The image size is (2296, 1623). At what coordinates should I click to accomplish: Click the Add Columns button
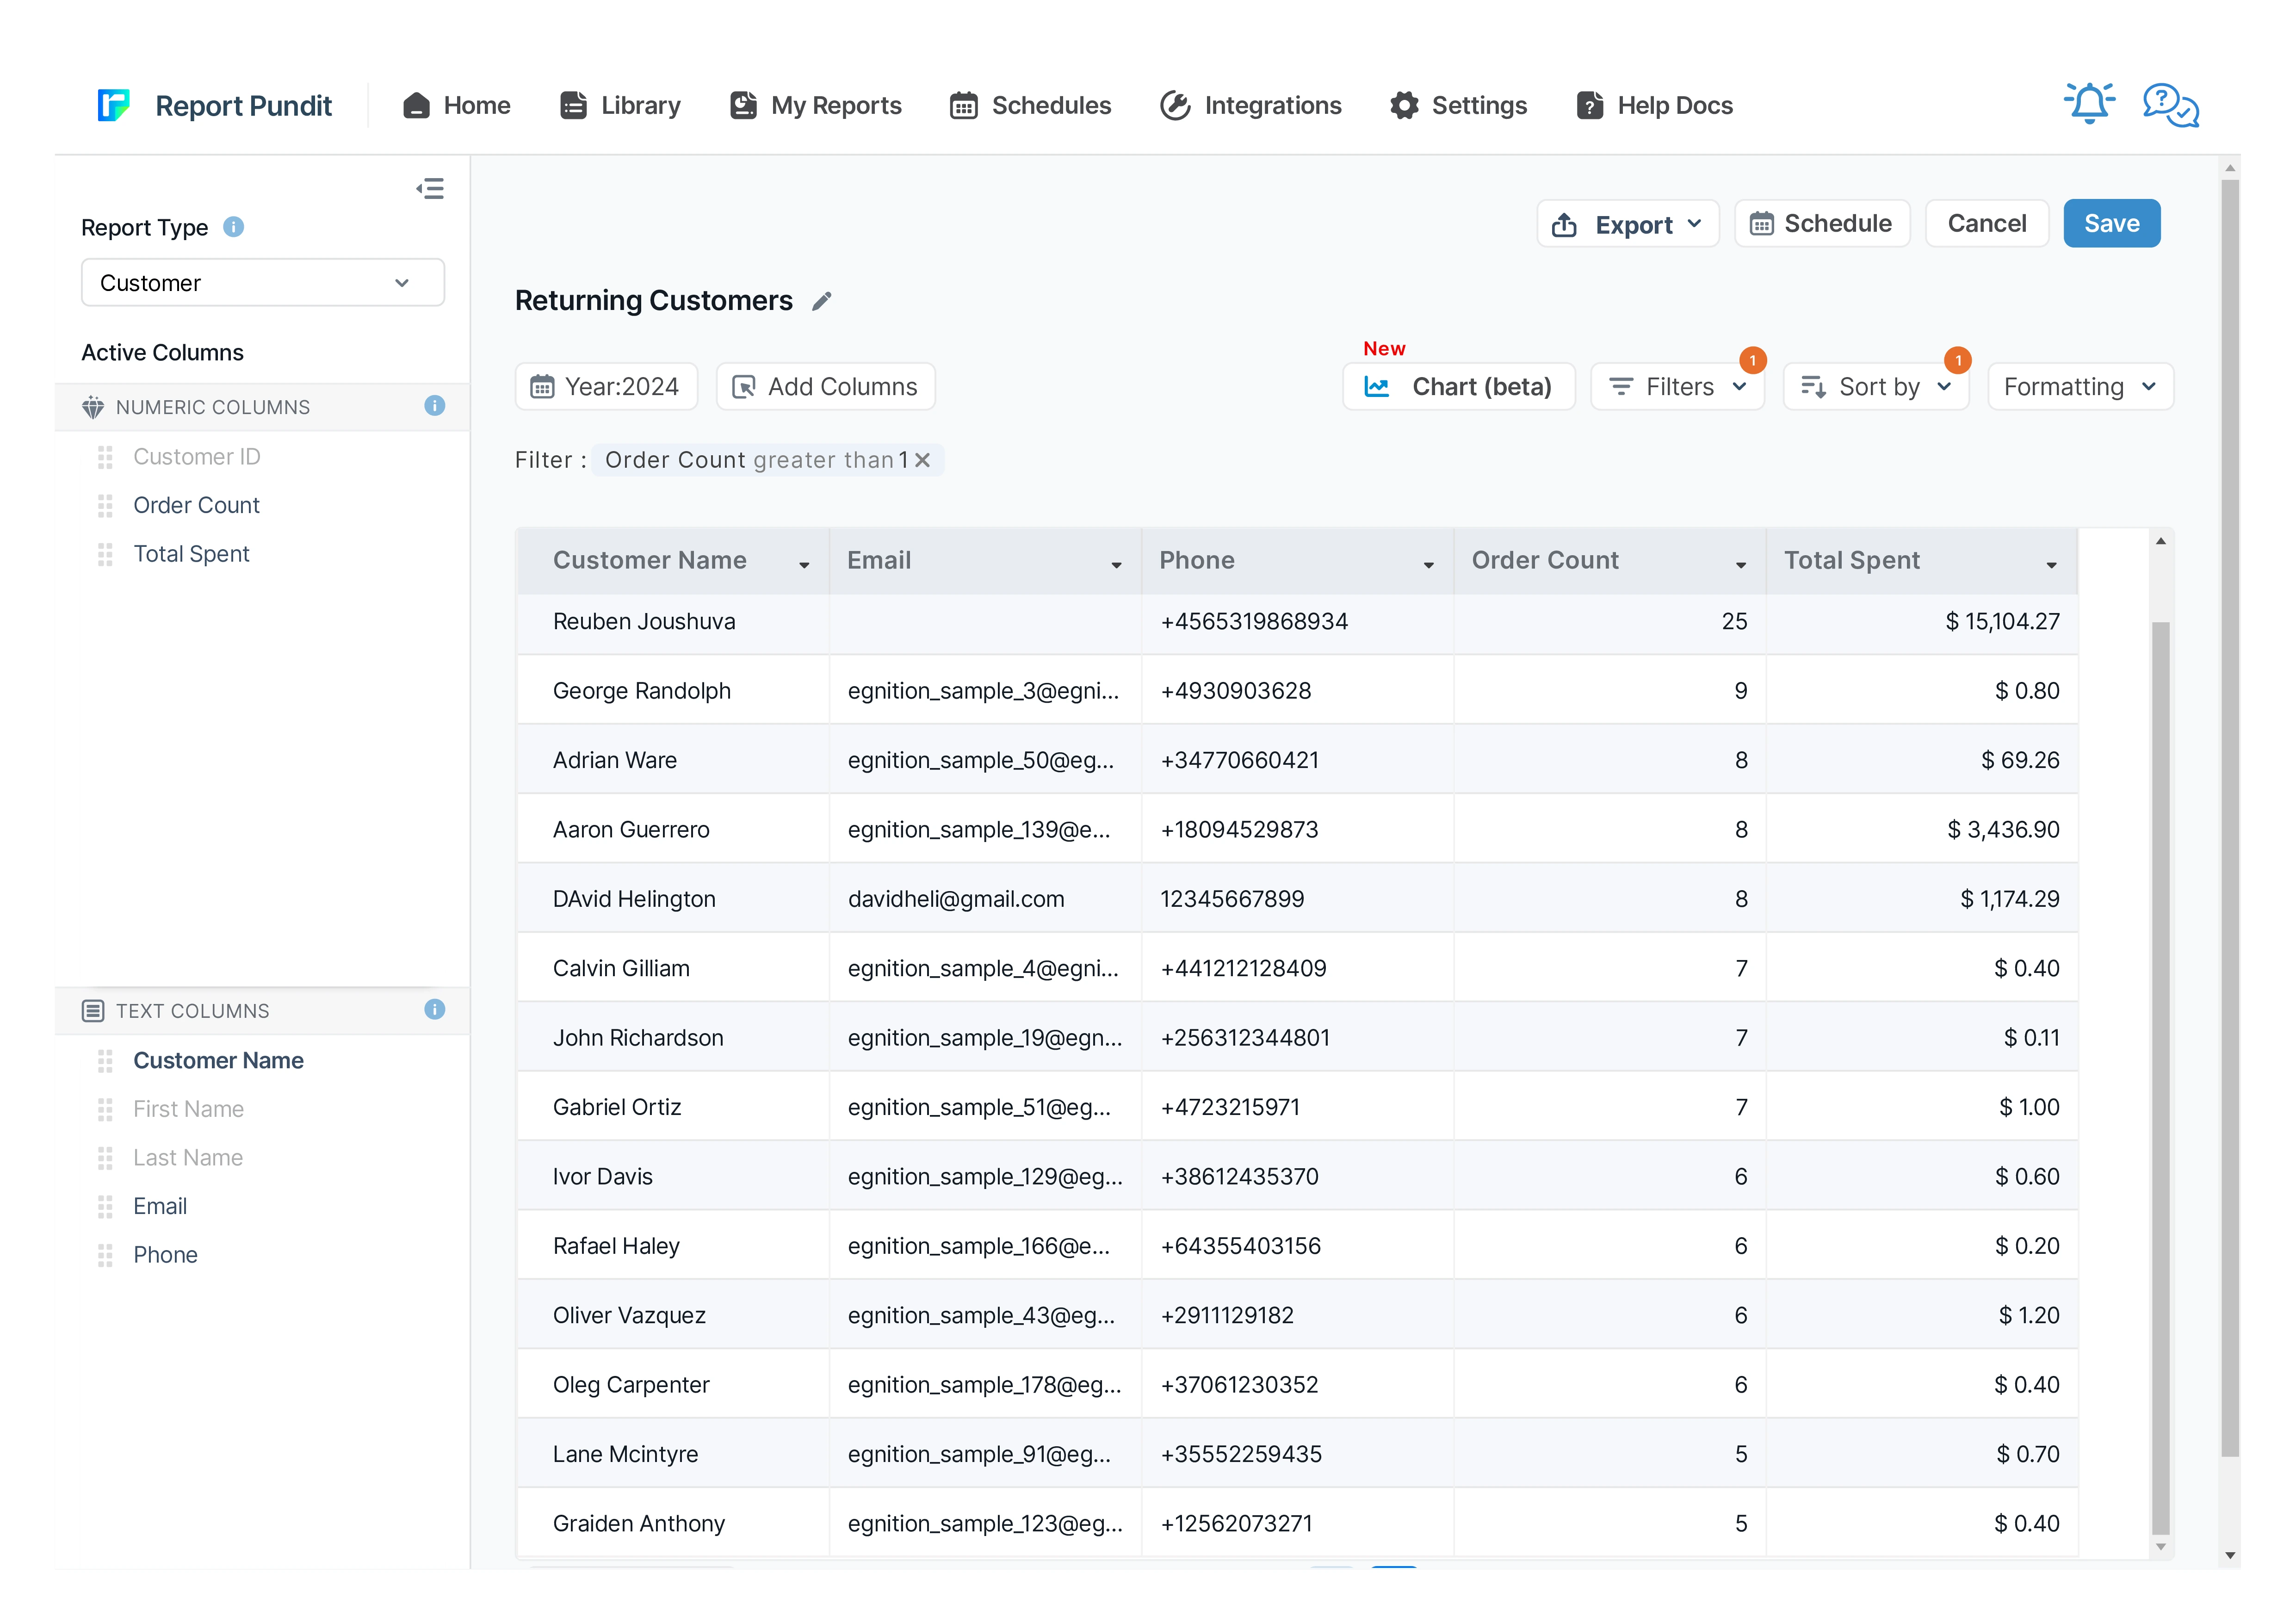(825, 387)
